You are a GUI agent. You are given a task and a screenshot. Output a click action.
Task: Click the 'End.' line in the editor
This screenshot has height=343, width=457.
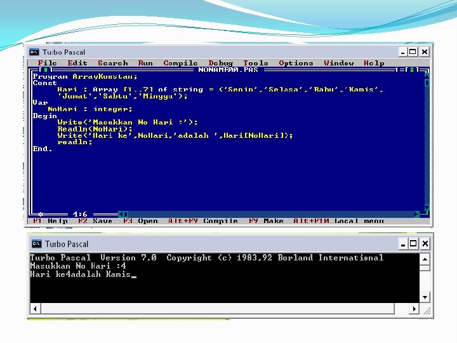point(43,149)
